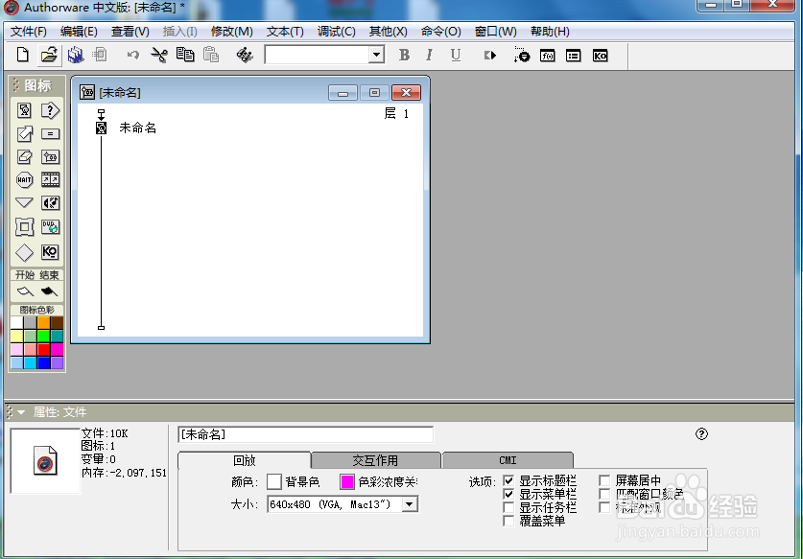The image size is (803, 559).
Task: Open Knowledge Objects from toolbar
Action: coord(600,56)
